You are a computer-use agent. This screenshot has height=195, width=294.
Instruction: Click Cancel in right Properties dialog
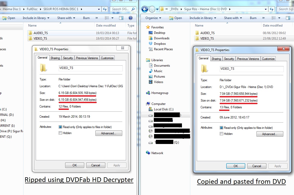(x=257, y=166)
